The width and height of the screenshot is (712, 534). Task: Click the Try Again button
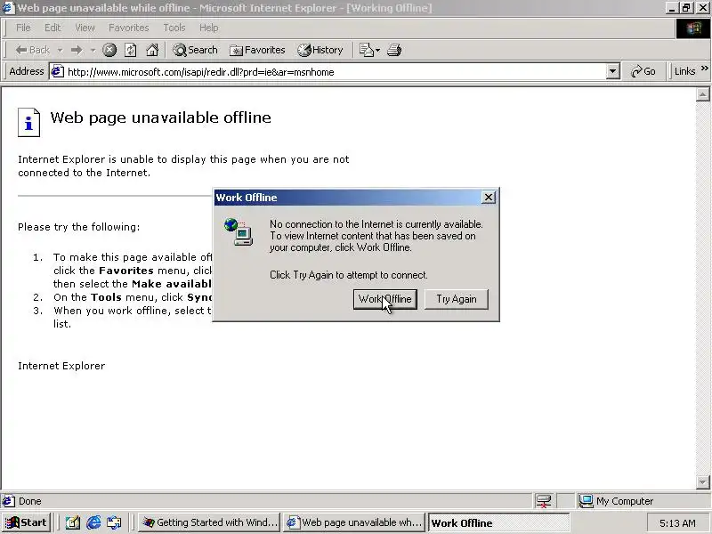tap(457, 299)
